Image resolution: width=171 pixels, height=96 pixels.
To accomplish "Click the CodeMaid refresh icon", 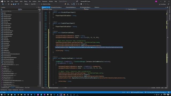I will pos(2,10).
